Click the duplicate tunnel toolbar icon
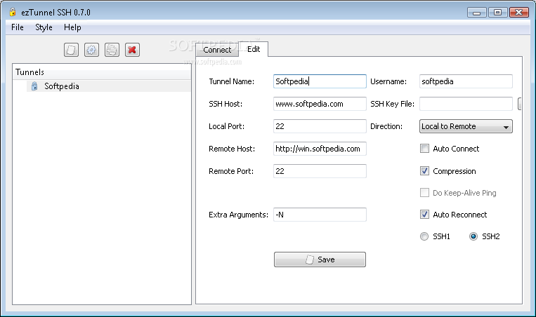Screen dimensions: 536x317 tap(112, 50)
